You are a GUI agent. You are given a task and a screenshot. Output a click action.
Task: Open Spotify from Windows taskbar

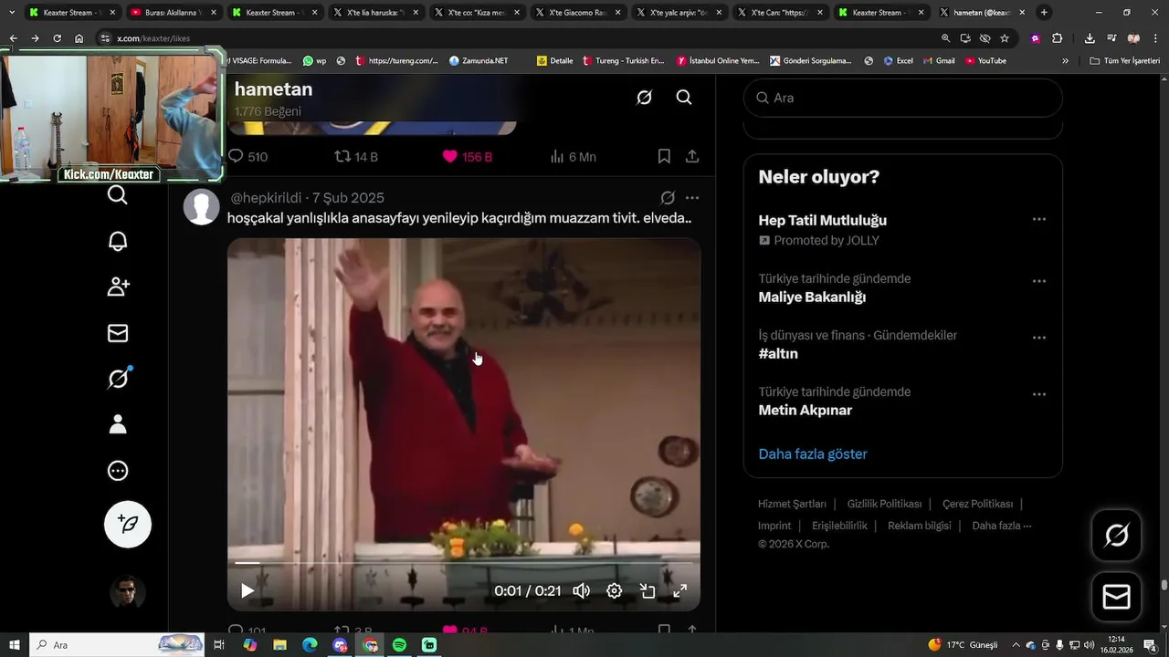coord(399,645)
